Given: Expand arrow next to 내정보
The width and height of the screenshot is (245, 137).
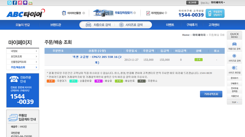Looking at the screenshot, I should tap(36, 51).
